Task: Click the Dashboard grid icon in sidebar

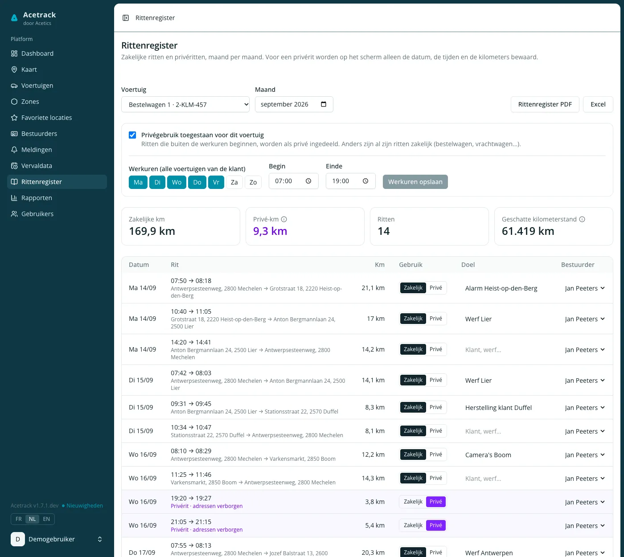Action: click(x=14, y=53)
